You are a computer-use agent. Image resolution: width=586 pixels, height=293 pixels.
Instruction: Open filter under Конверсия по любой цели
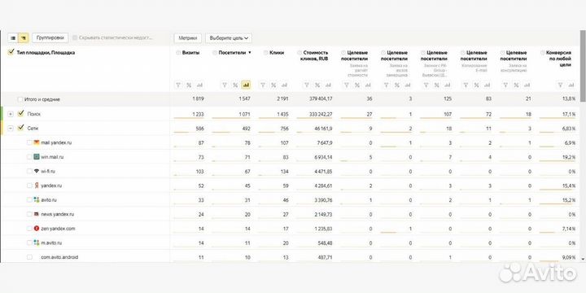click(x=560, y=85)
